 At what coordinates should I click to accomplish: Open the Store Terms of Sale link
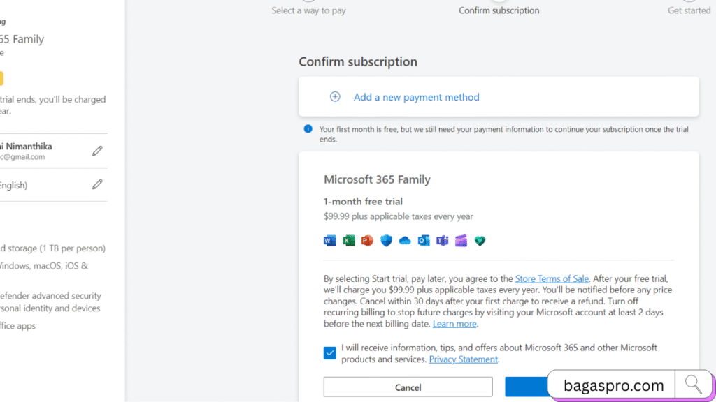tap(552, 278)
